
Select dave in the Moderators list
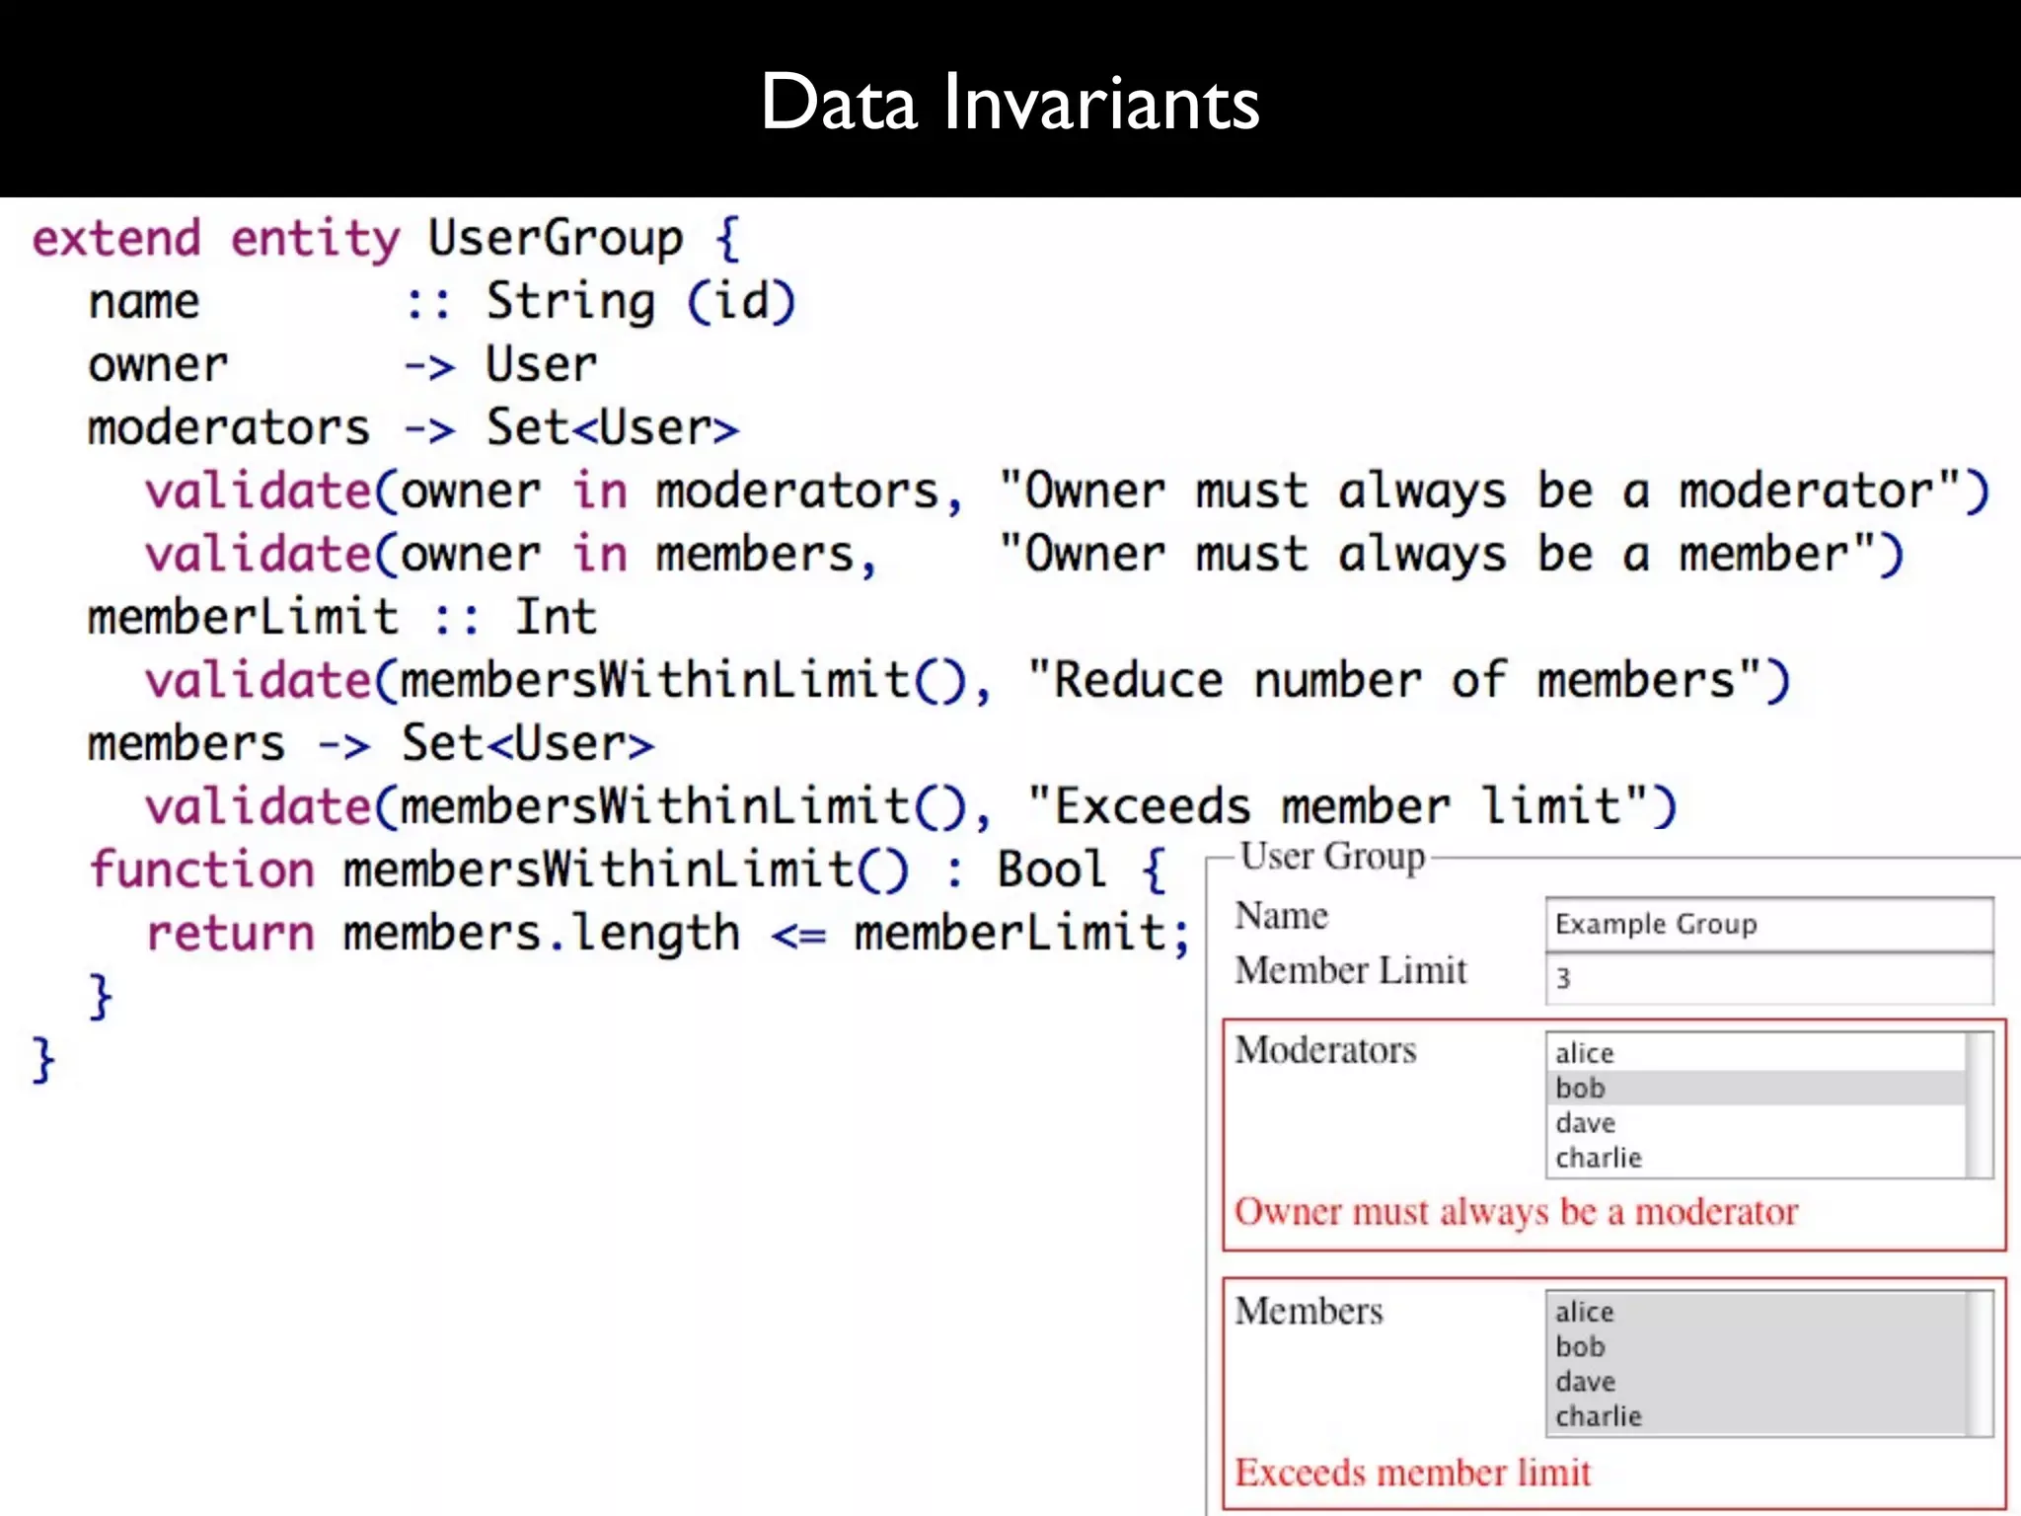[1756, 1123]
